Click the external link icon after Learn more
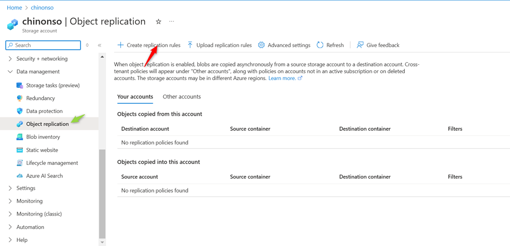This screenshot has width=510, height=246. pos(300,79)
